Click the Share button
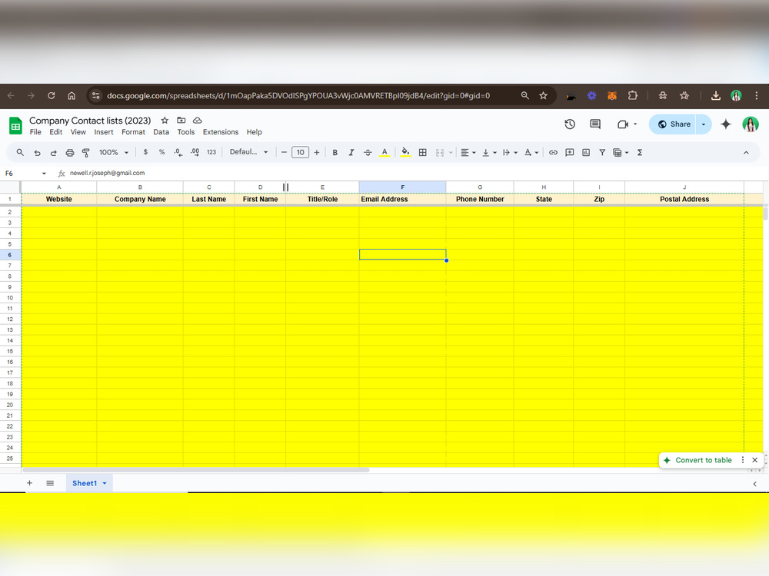The width and height of the screenshot is (769, 576). pyautogui.click(x=673, y=124)
